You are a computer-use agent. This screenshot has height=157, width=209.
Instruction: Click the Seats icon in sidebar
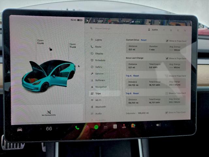[92, 46]
